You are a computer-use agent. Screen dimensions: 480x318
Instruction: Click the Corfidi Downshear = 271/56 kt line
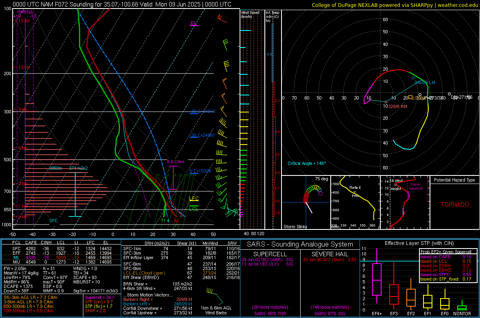tap(158, 308)
